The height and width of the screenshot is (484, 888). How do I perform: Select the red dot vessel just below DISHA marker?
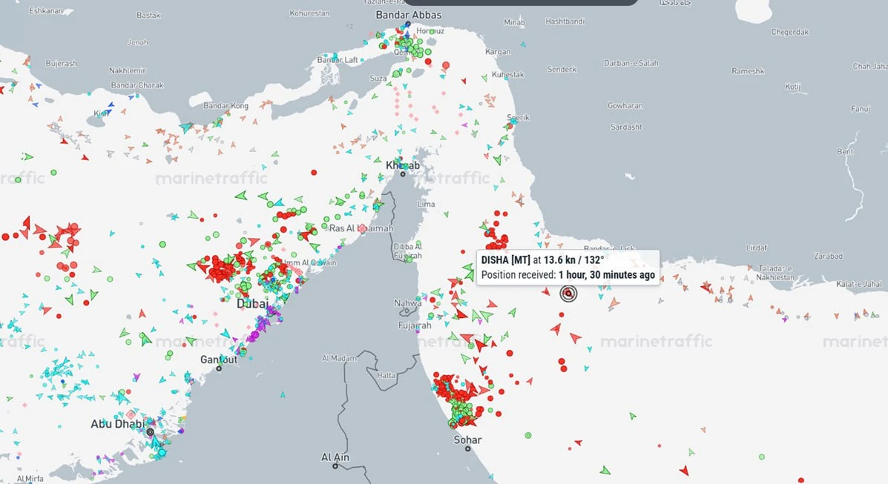click(562, 315)
